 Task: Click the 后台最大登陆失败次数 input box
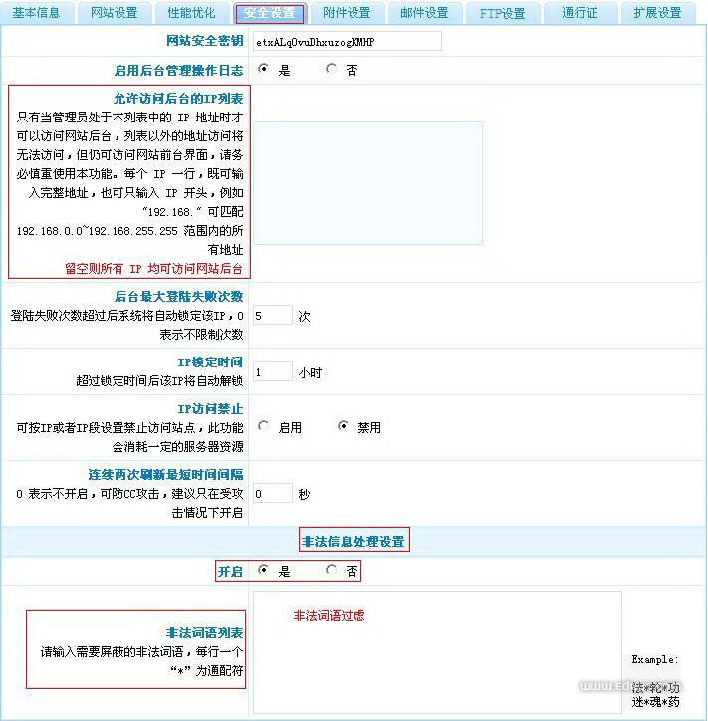(273, 316)
